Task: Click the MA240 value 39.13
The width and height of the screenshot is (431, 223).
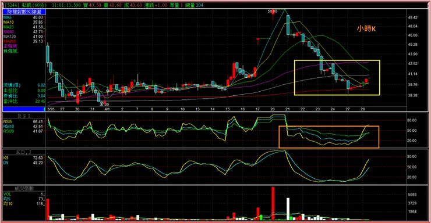Action: pyautogui.click(x=38, y=41)
